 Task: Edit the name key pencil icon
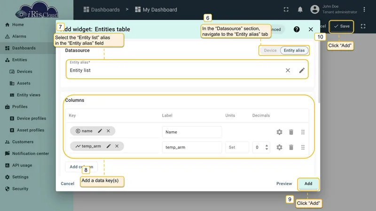[x=100, y=131]
